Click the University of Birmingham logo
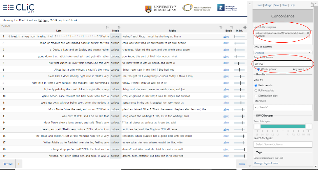Screen dimensions: 319x170 click(x=161, y=8)
